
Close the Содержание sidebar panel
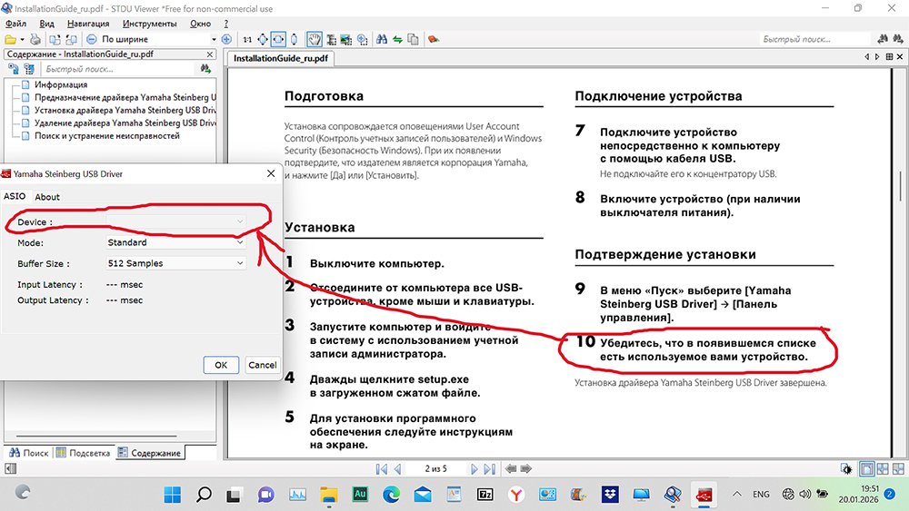point(210,54)
